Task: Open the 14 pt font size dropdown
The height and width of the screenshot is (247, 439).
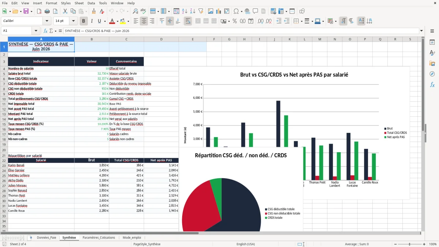Action: [74, 21]
